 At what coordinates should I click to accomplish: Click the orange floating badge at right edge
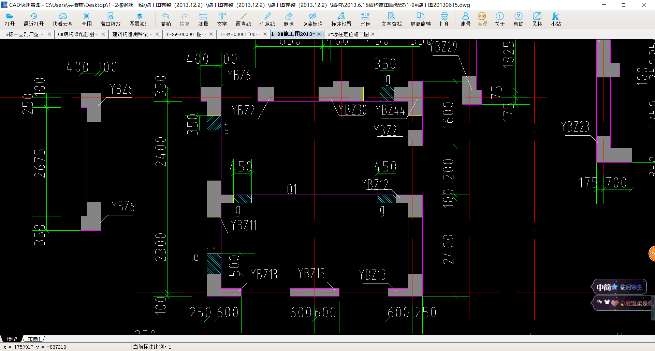(652, 254)
